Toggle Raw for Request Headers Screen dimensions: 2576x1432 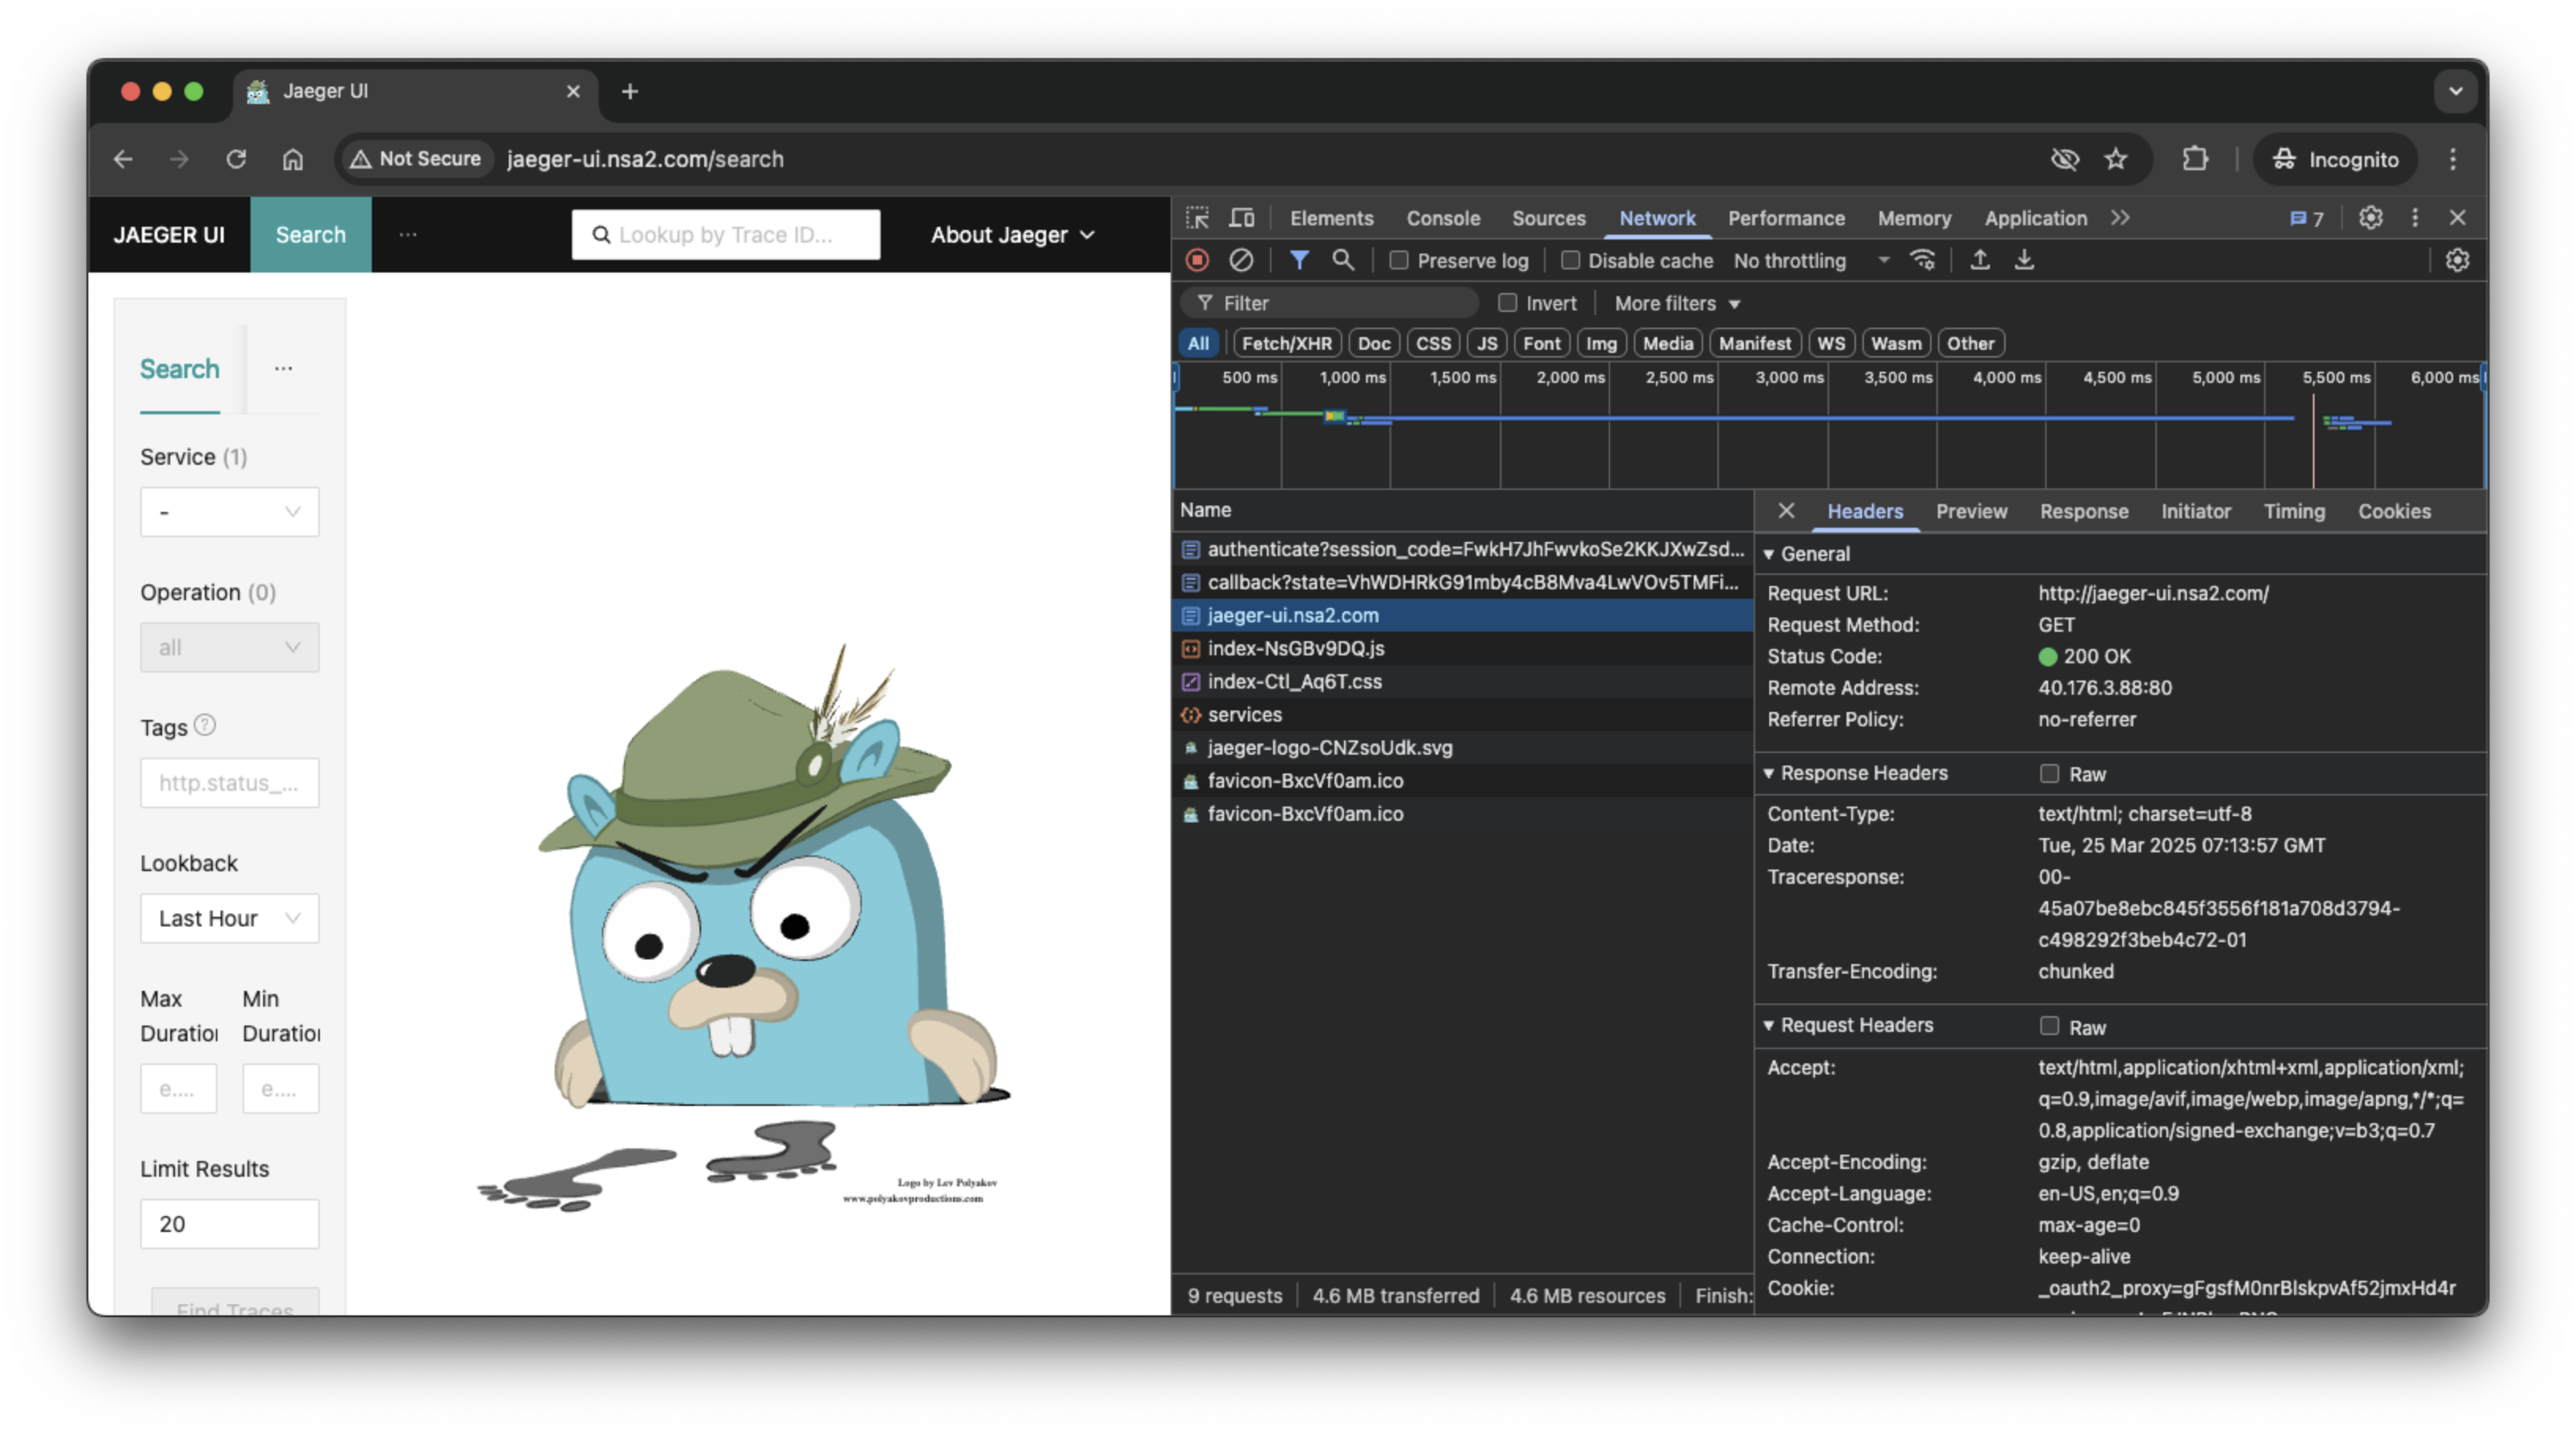click(x=2049, y=1026)
